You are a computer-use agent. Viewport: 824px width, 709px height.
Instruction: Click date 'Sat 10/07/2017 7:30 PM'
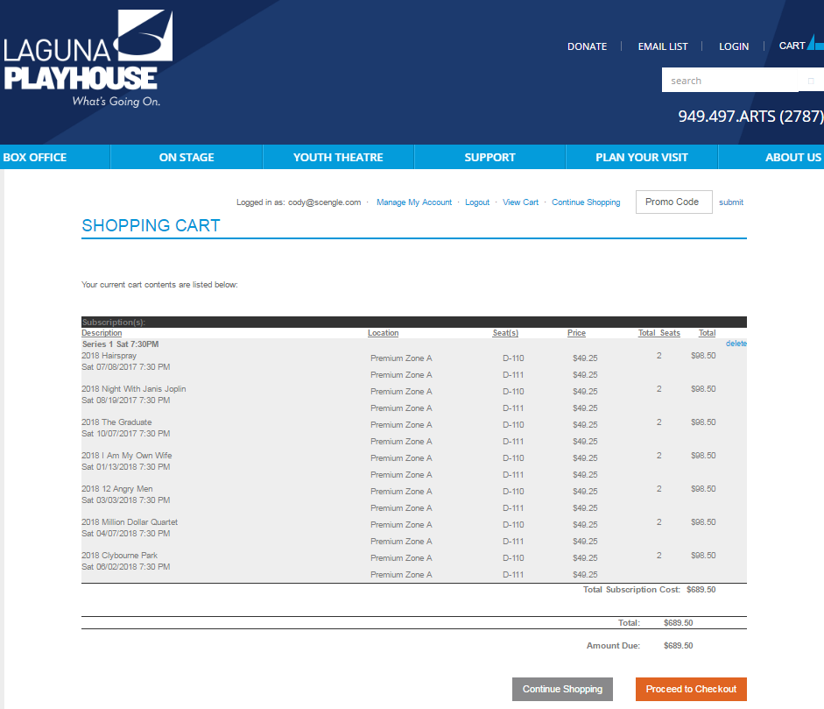point(125,434)
